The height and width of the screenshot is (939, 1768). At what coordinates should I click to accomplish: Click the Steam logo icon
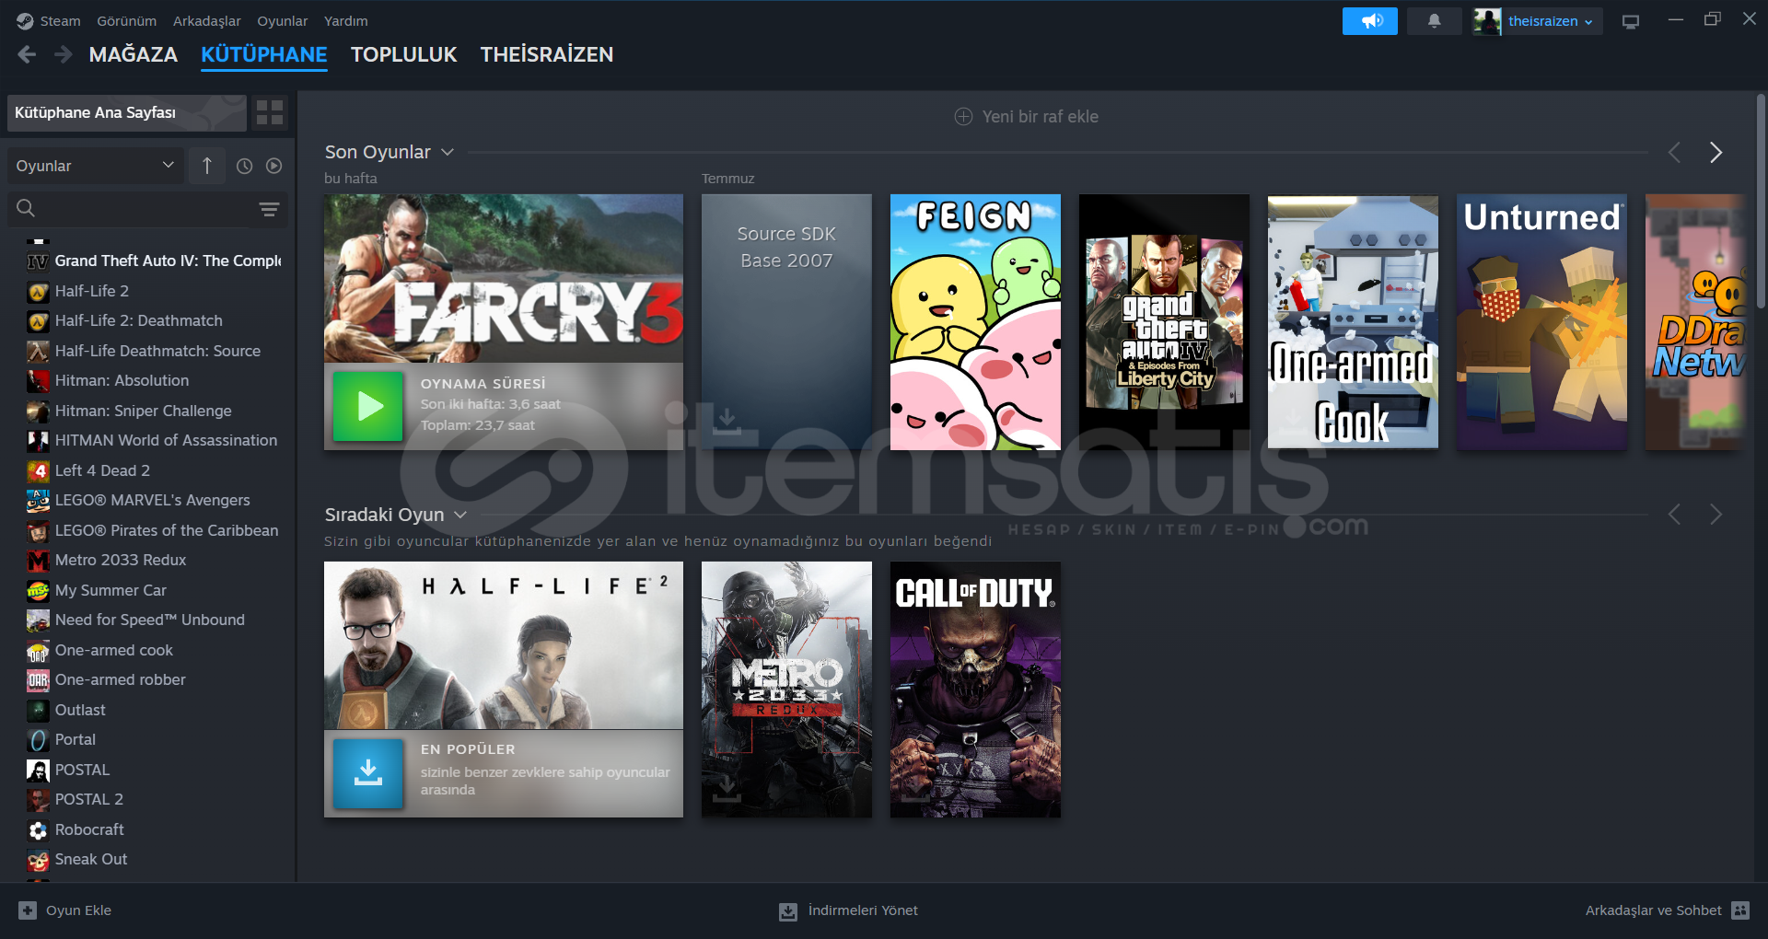tap(25, 20)
